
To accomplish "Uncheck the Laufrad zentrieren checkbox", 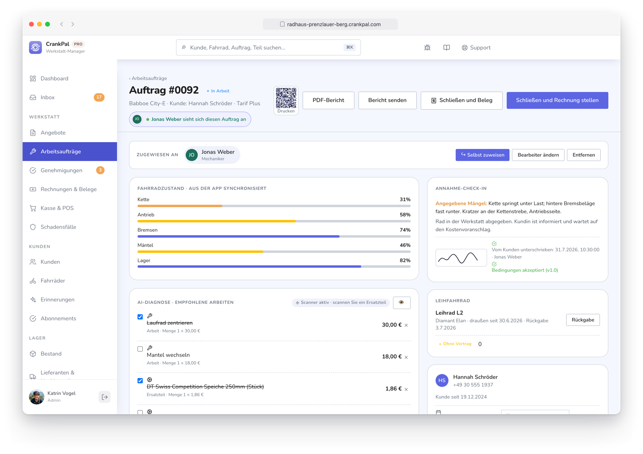I will 140,317.
